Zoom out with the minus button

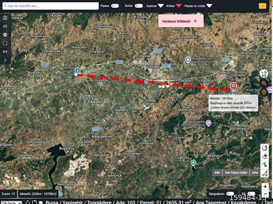point(265,194)
